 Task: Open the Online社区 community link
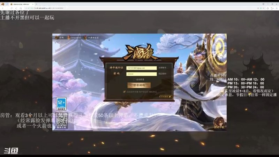pos(74,38)
